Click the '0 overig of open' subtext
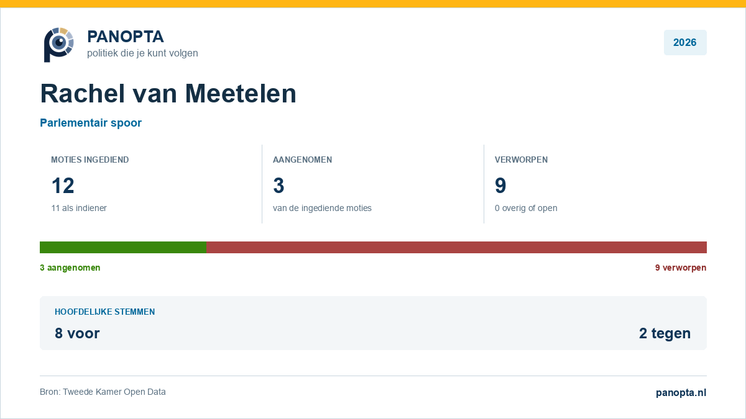 526,208
